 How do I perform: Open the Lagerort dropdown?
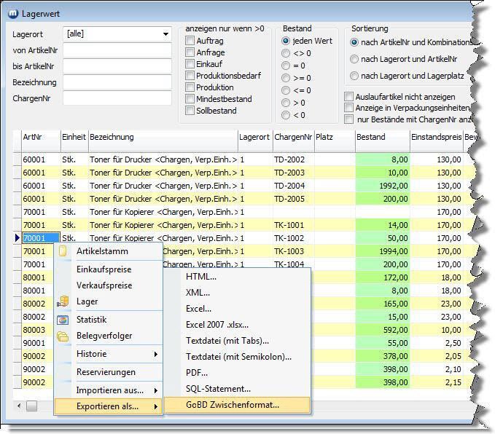[x=166, y=34]
